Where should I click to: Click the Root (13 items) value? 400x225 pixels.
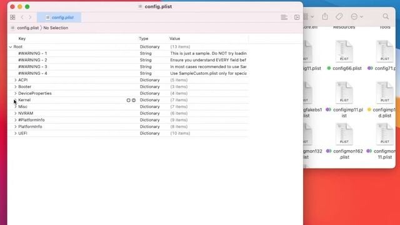coord(180,47)
